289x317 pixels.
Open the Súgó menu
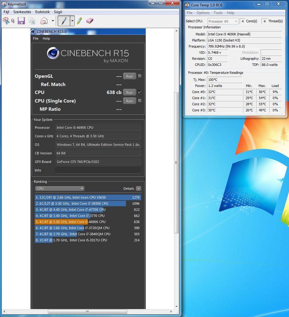58,12
